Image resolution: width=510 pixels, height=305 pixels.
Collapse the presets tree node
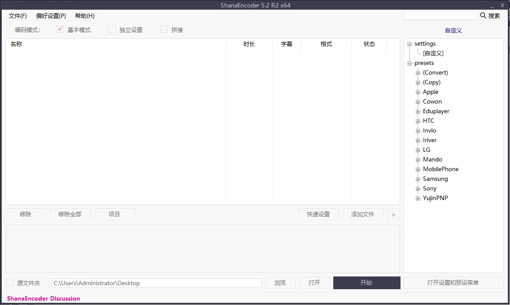tap(409, 63)
